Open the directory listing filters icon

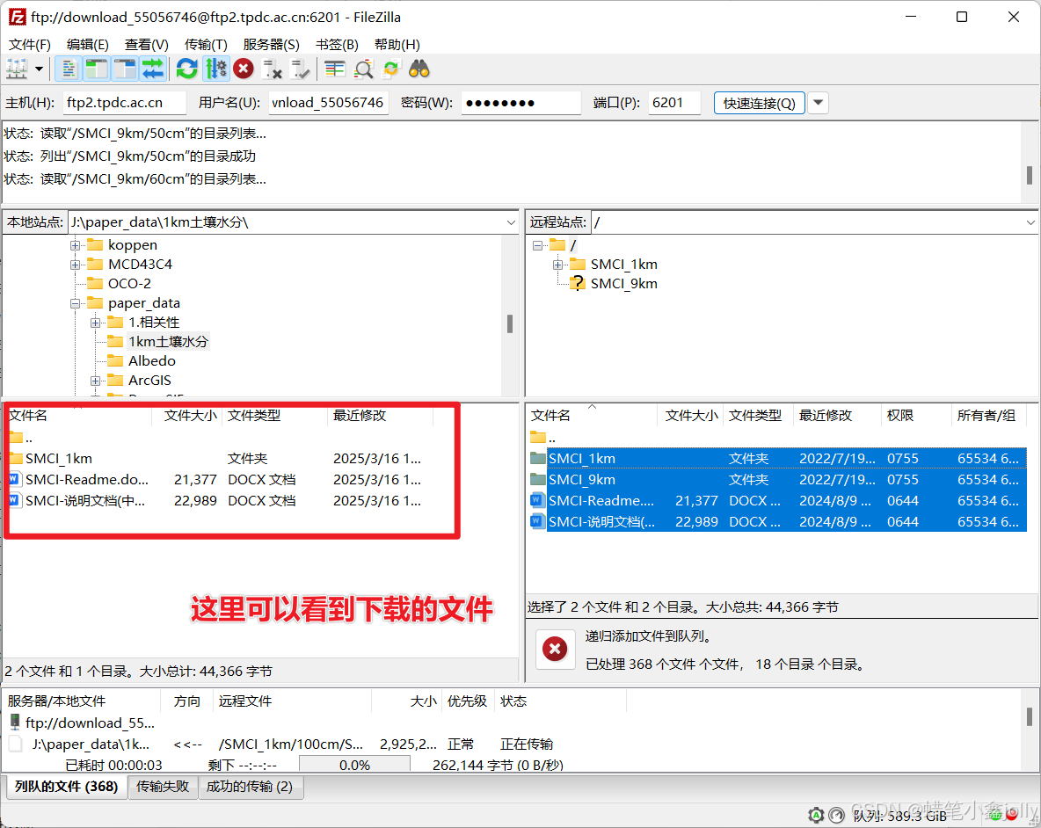coord(335,69)
